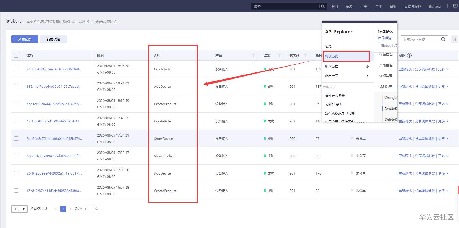Expand 更多 for the 17:06:20 AddDevice row
This screenshot has width=459, height=228.
pyautogui.click(x=443, y=173)
